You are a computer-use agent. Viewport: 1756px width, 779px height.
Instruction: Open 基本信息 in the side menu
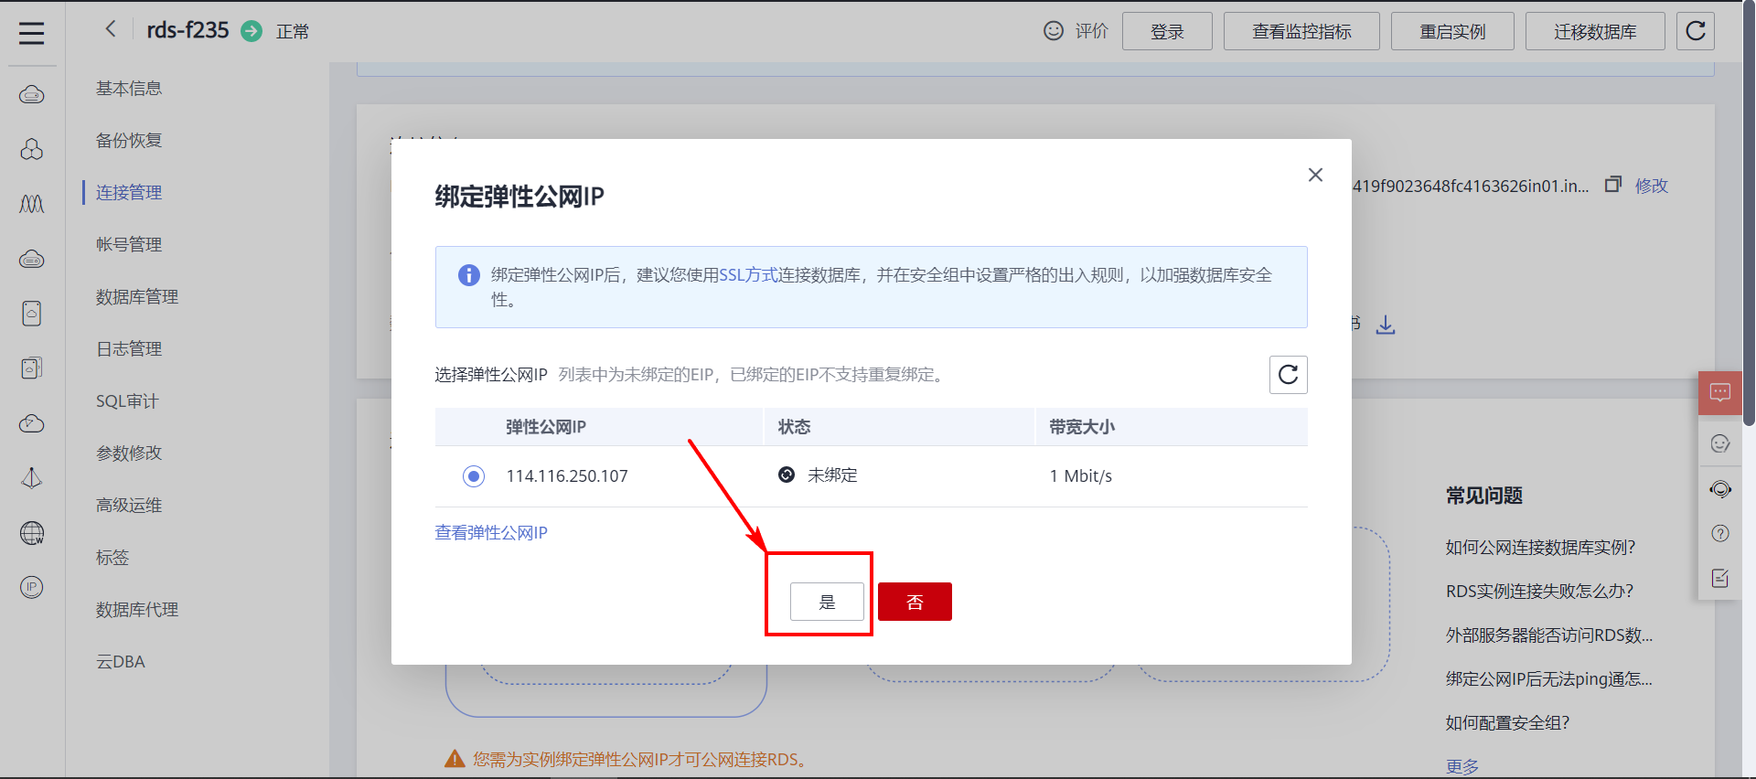click(129, 89)
